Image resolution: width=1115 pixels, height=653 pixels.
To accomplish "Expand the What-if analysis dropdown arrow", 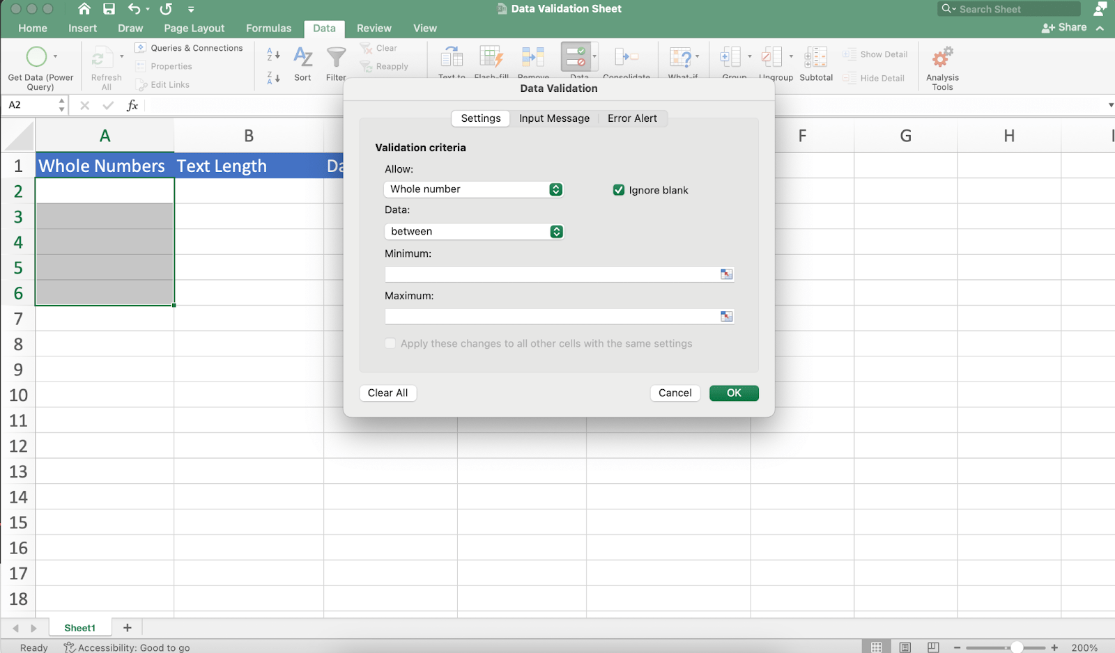I will pyautogui.click(x=697, y=56).
